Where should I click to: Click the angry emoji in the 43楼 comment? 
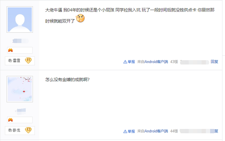(81, 18)
